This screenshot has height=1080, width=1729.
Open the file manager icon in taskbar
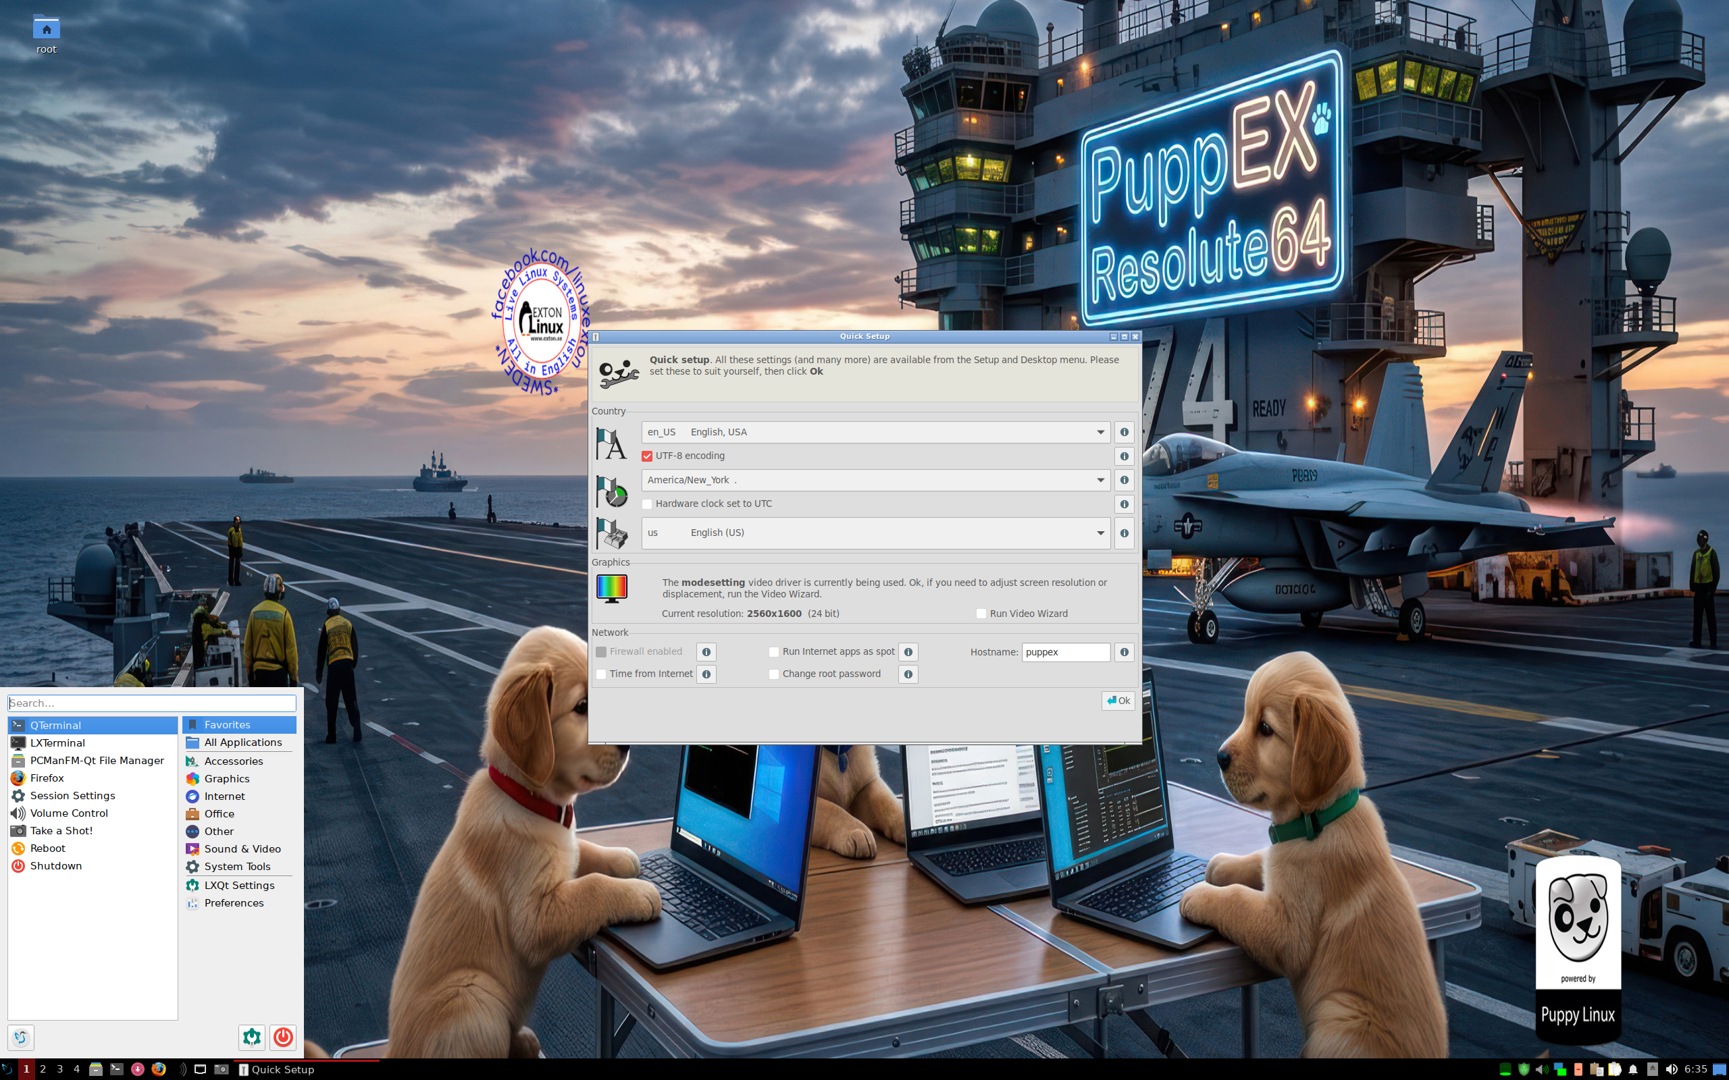click(x=96, y=1069)
